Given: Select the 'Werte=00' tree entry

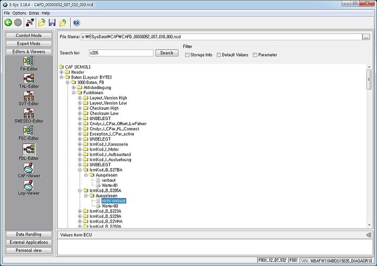Looking at the screenshot, I should click(x=110, y=206).
